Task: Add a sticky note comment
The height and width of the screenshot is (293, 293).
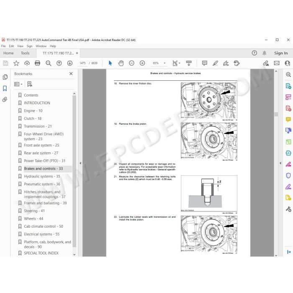Action: click(x=205, y=63)
